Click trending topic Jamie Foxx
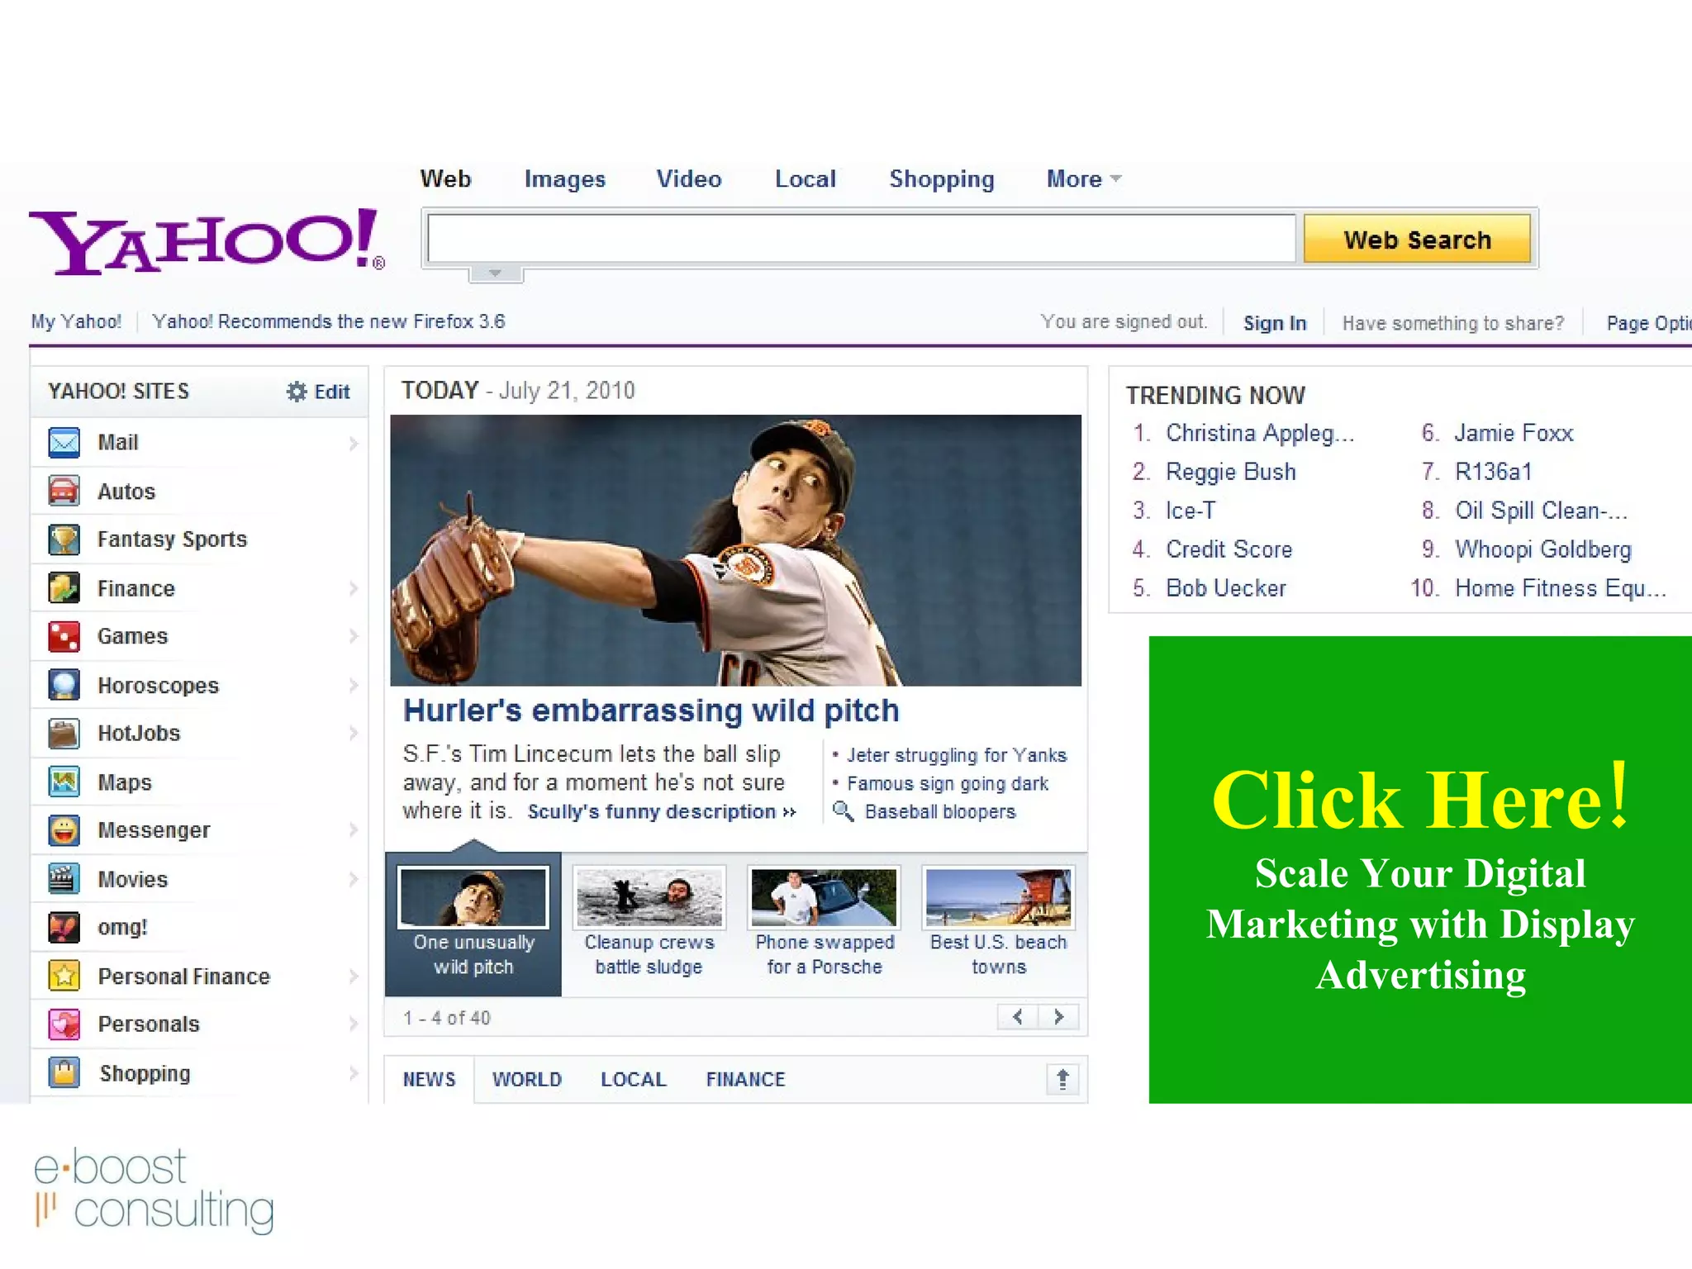This screenshot has height=1269, width=1692. [1514, 433]
